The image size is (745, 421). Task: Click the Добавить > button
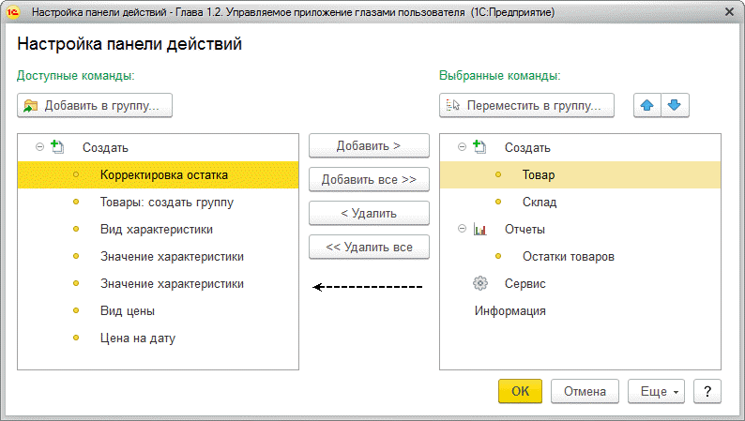(x=369, y=145)
